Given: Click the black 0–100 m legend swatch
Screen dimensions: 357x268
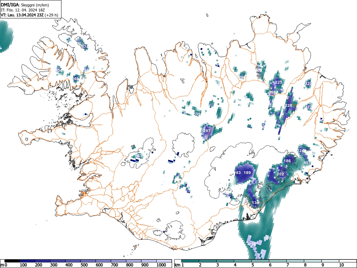Looking at the screenshot, I should click(12, 261).
